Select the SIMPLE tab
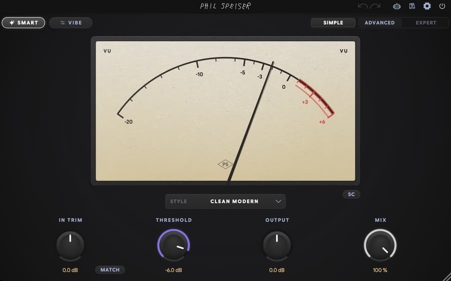The image size is (451, 281). (x=333, y=23)
